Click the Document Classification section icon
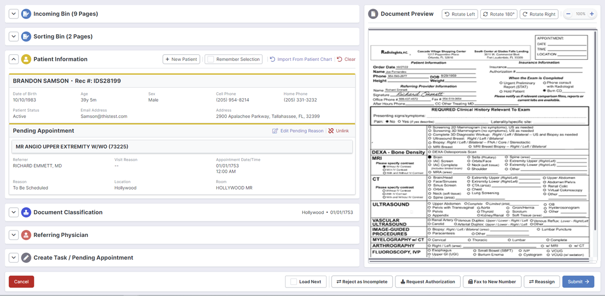Screen dimensions: 605x296 pos(26,212)
